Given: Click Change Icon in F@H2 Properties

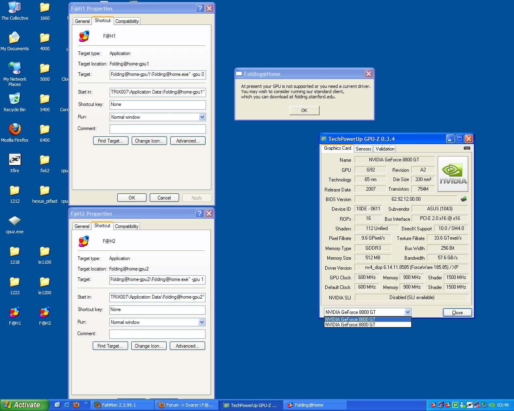Looking at the screenshot, I should 149,346.
